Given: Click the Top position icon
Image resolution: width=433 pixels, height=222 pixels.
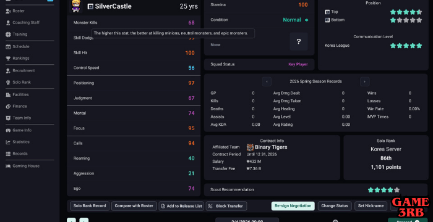Looking at the screenshot, I should point(327,12).
